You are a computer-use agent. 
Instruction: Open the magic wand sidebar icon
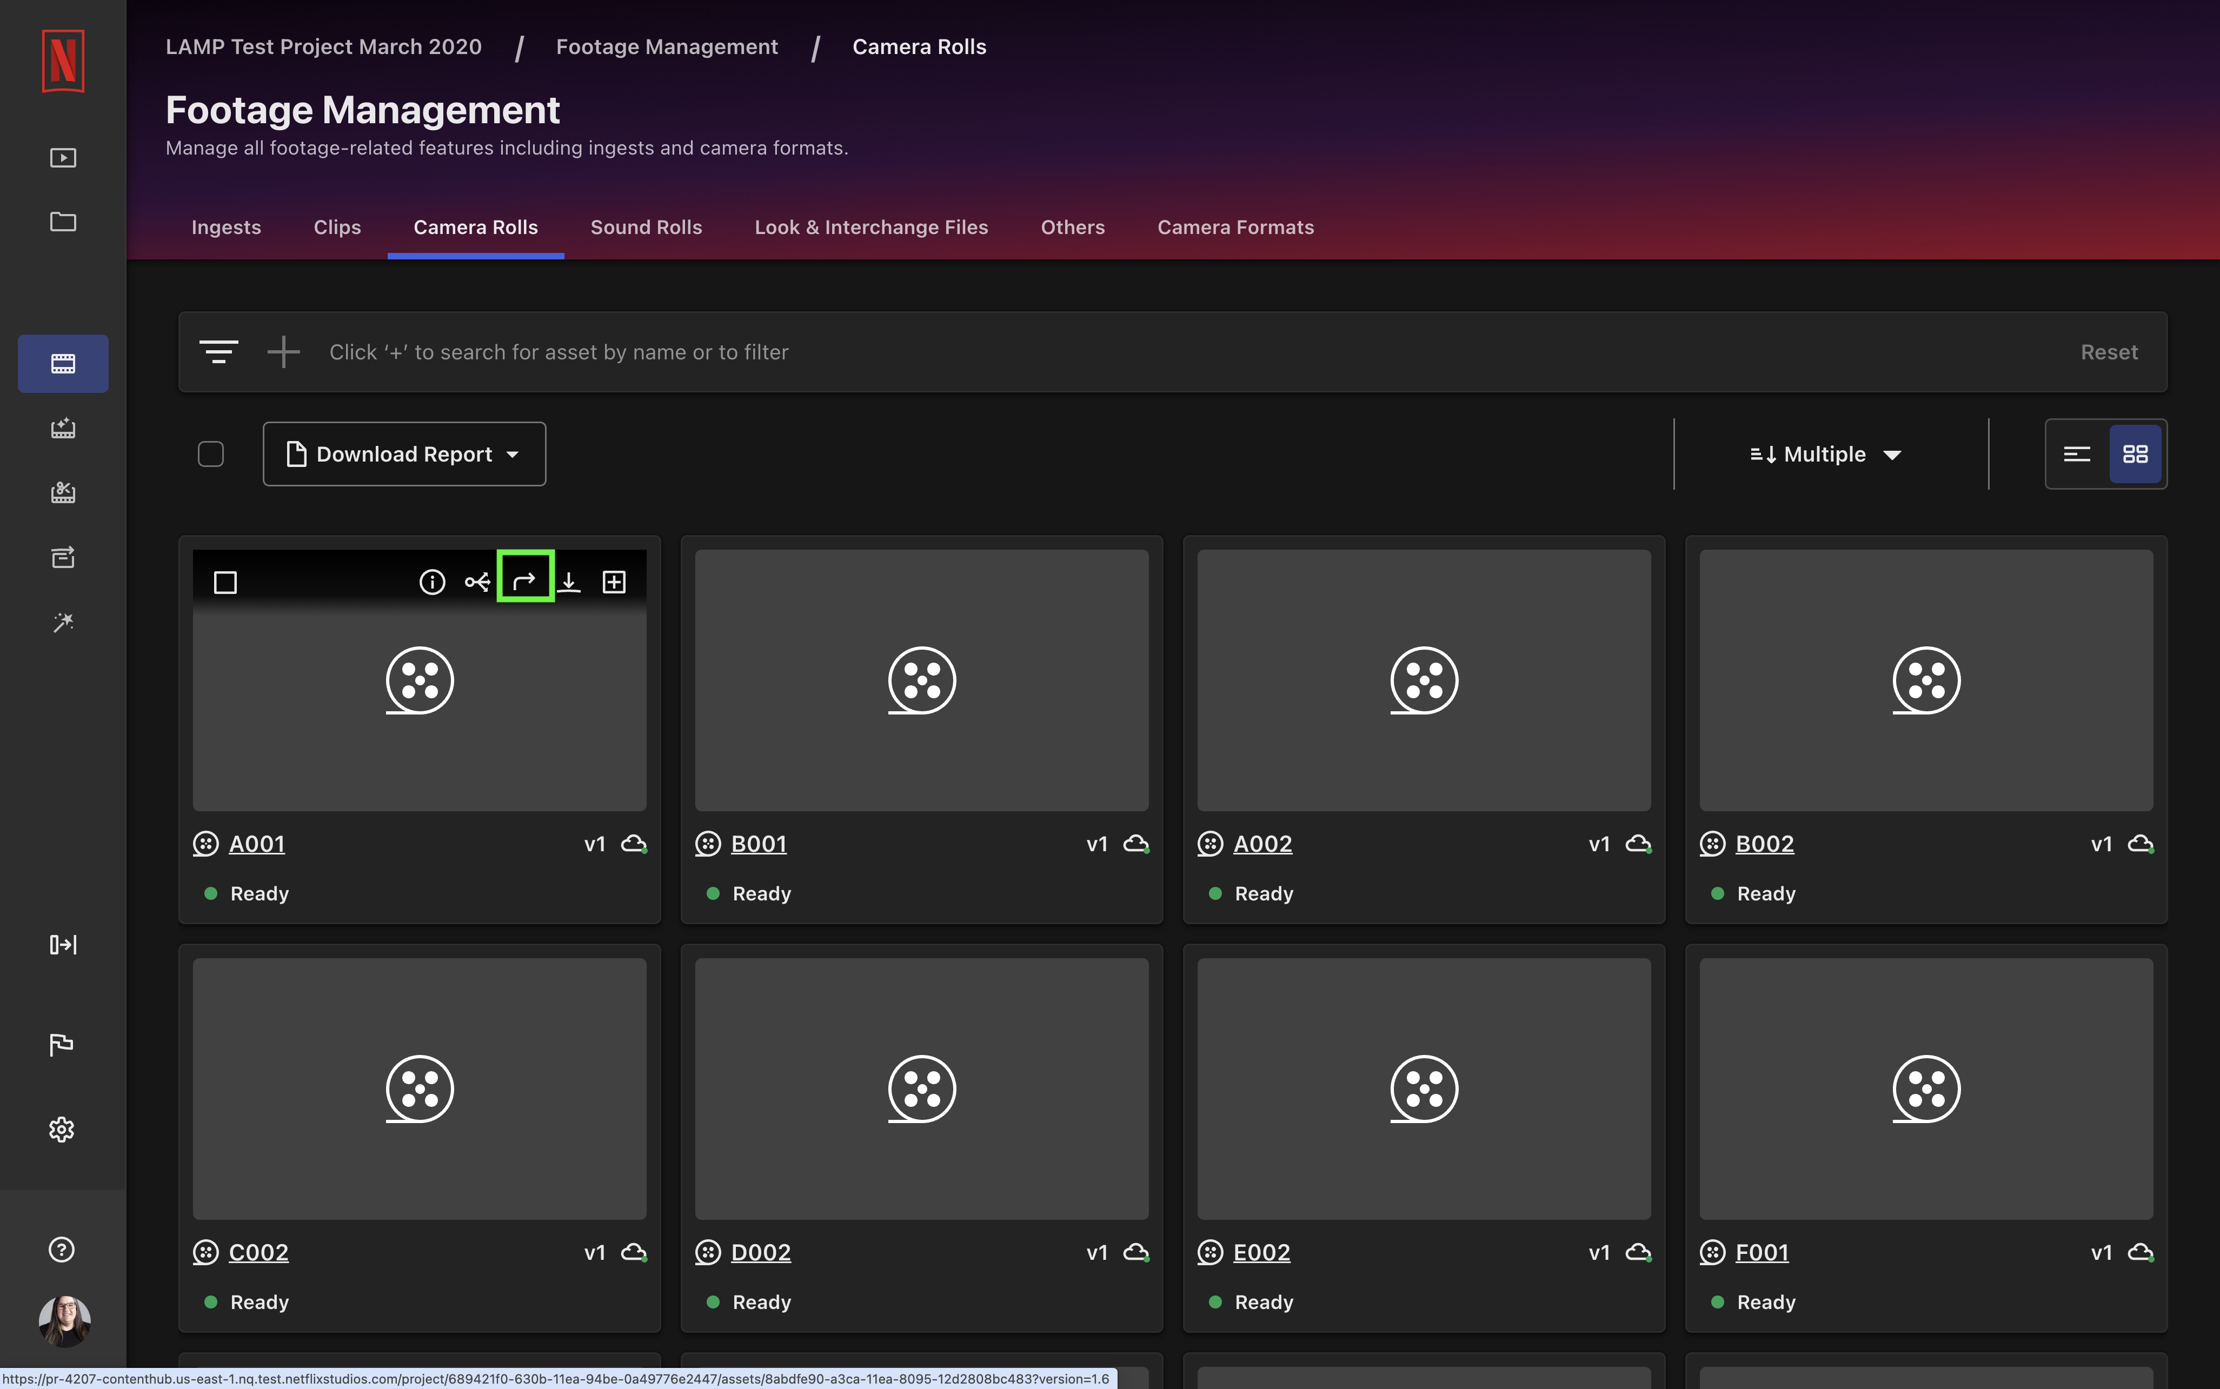pyautogui.click(x=63, y=622)
